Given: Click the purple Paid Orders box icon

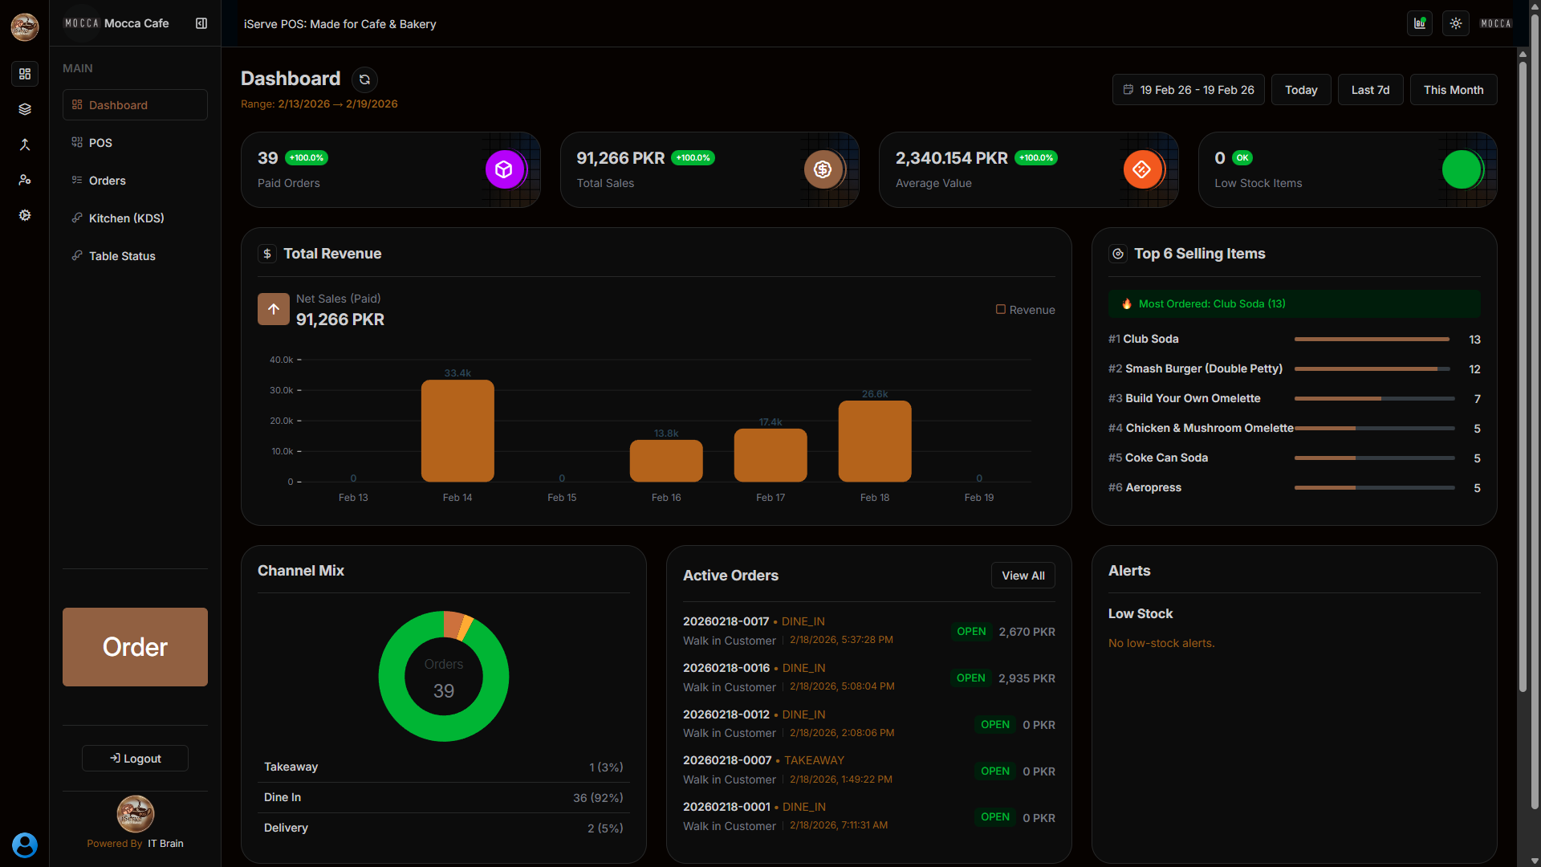Looking at the screenshot, I should [504, 169].
